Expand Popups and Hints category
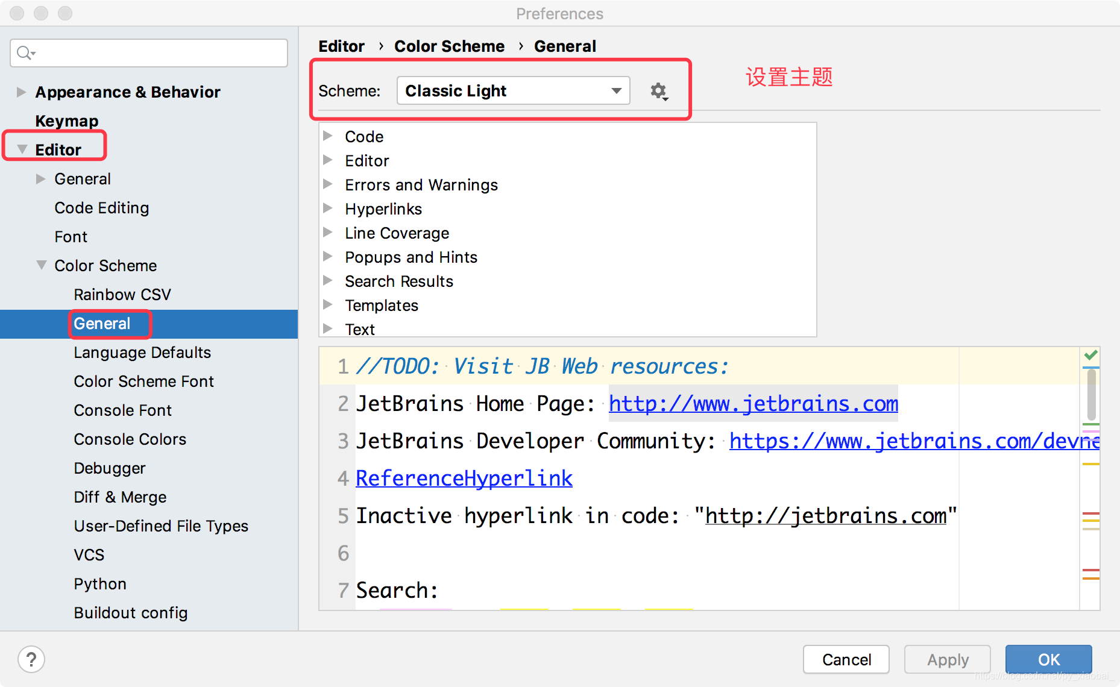The width and height of the screenshot is (1120, 687). pyautogui.click(x=328, y=257)
